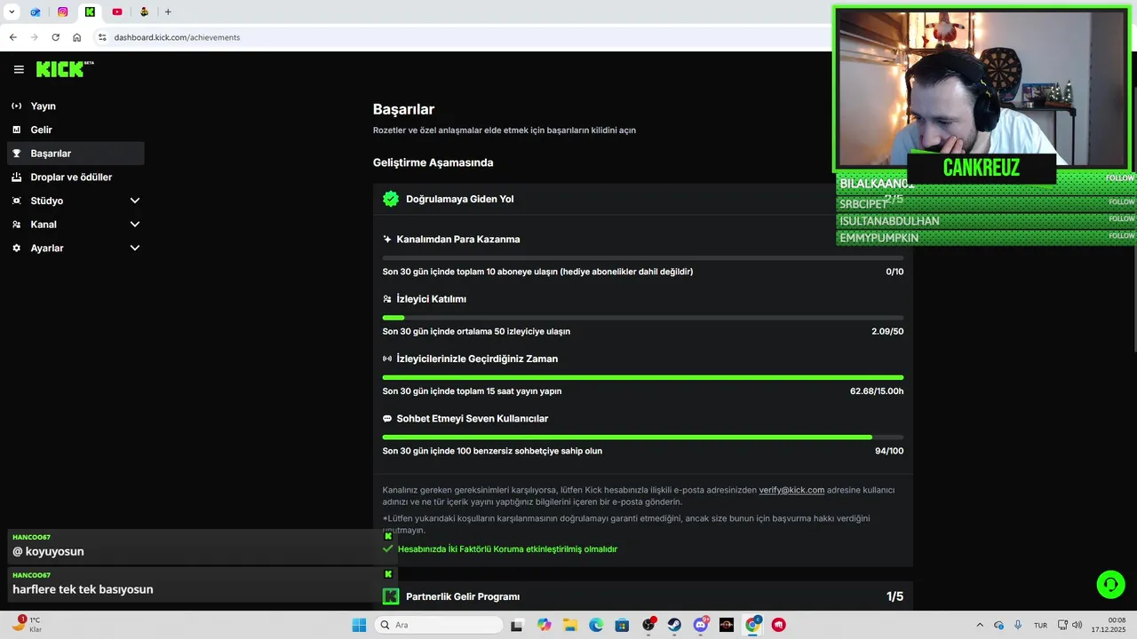Click the Stüdyo icon in sidebar
This screenshot has height=639, width=1137.
pyautogui.click(x=16, y=201)
